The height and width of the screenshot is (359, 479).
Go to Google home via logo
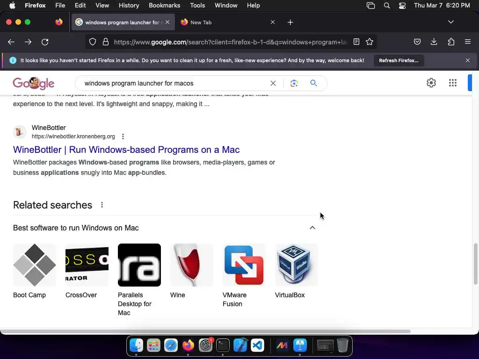point(34,83)
